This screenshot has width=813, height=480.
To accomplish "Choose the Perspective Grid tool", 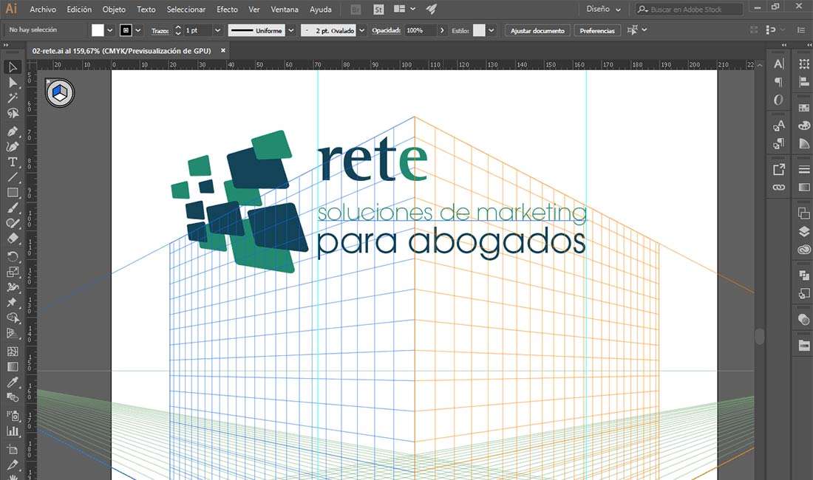I will 13,334.
